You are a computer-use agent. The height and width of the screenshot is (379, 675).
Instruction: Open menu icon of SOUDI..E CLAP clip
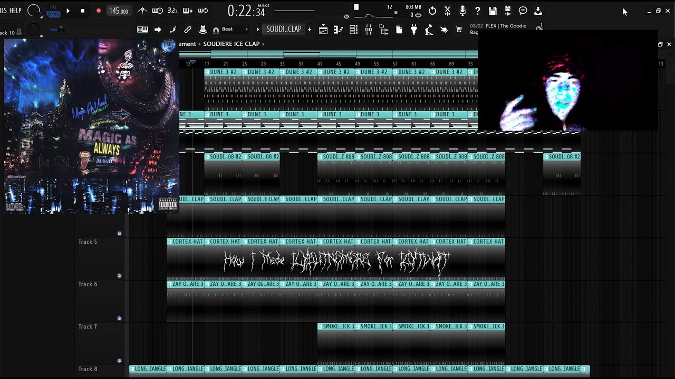tap(245, 200)
